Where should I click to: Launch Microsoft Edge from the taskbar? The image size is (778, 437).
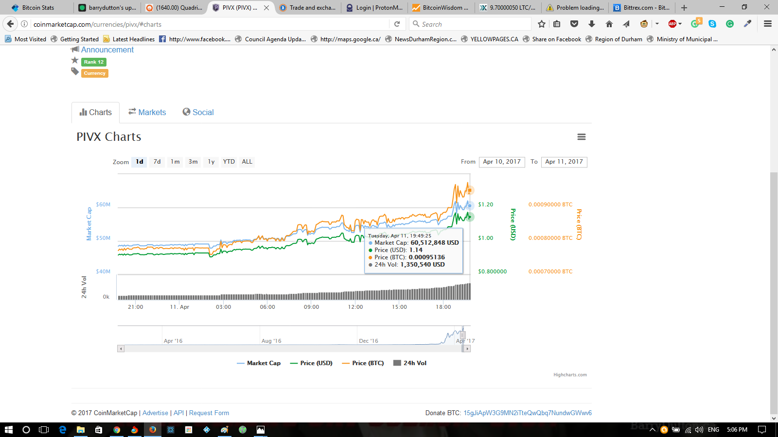[63, 430]
